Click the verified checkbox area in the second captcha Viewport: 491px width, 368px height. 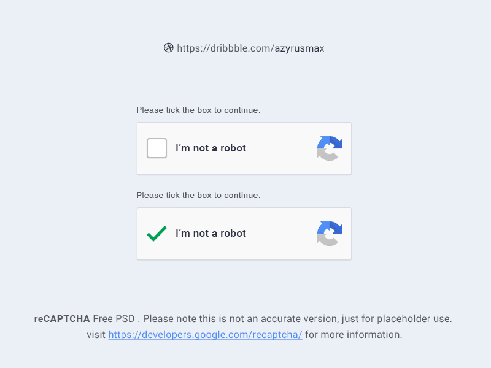tap(157, 233)
